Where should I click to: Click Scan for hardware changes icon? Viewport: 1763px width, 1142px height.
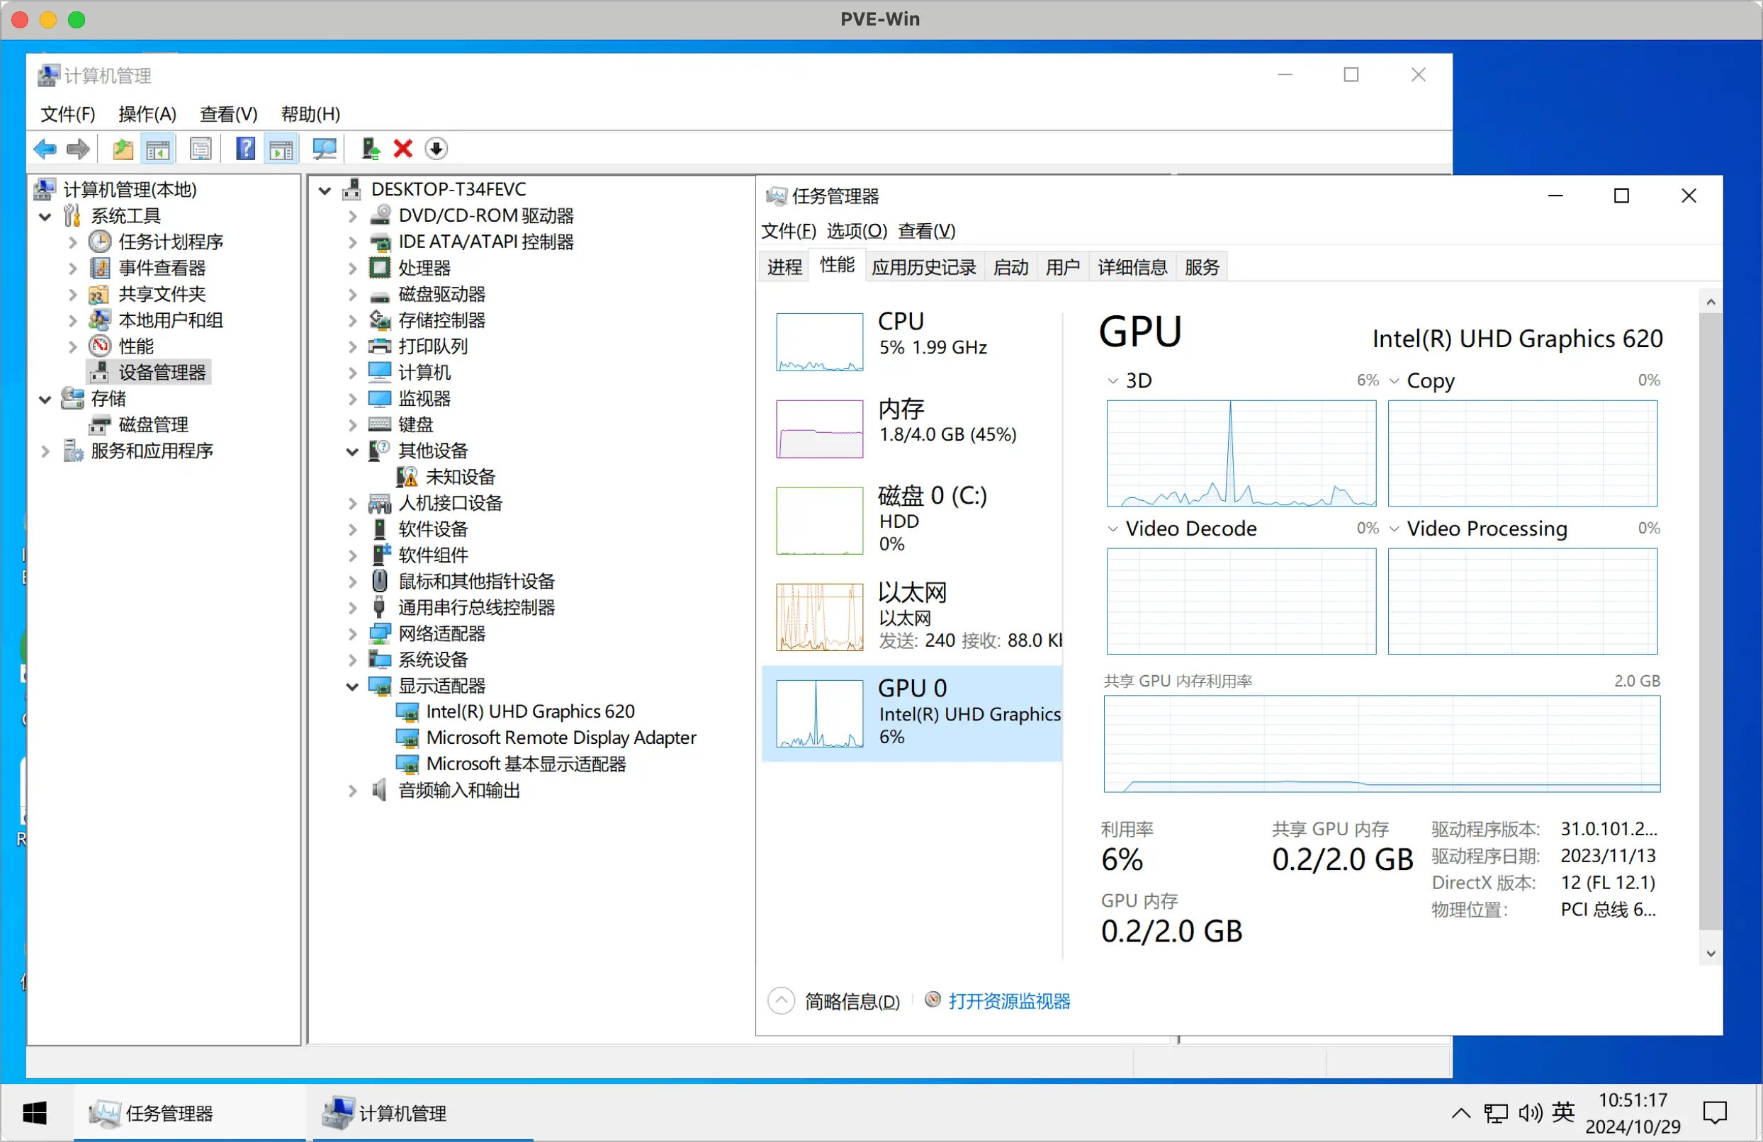pos(324,149)
